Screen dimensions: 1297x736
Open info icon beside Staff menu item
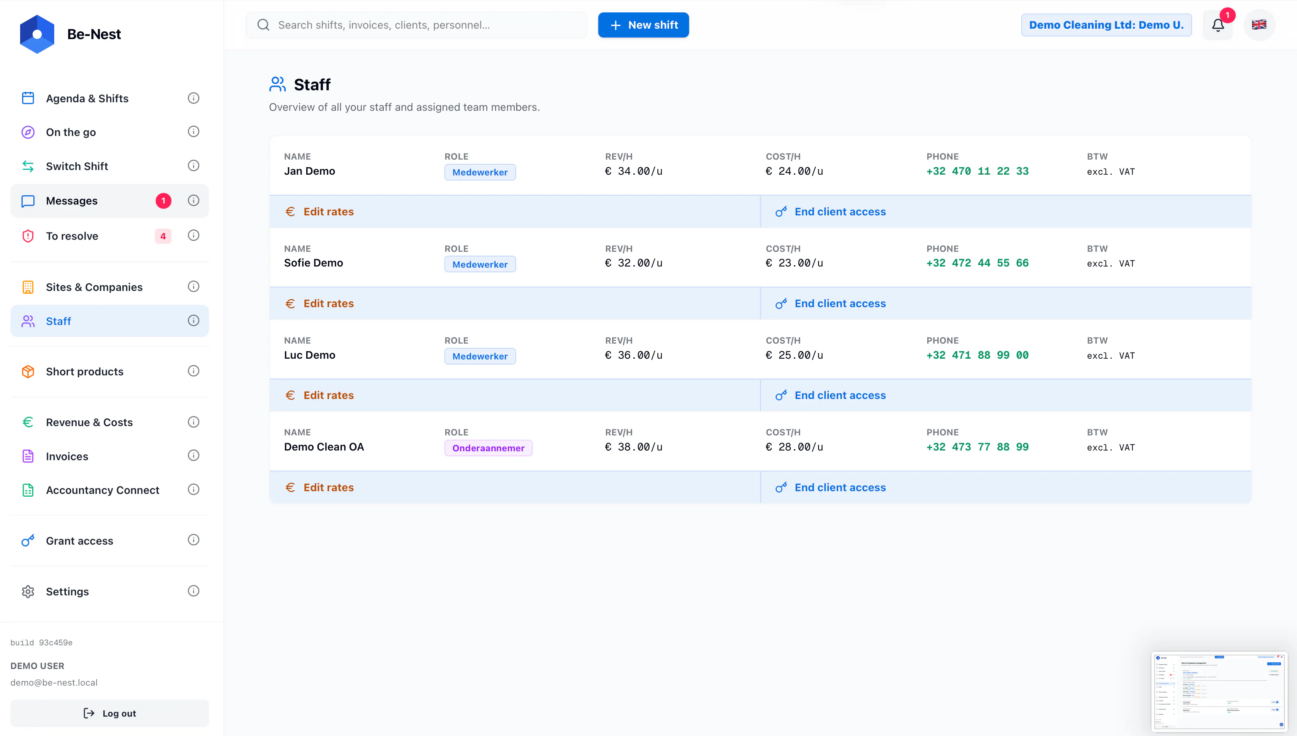tap(194, 320)
